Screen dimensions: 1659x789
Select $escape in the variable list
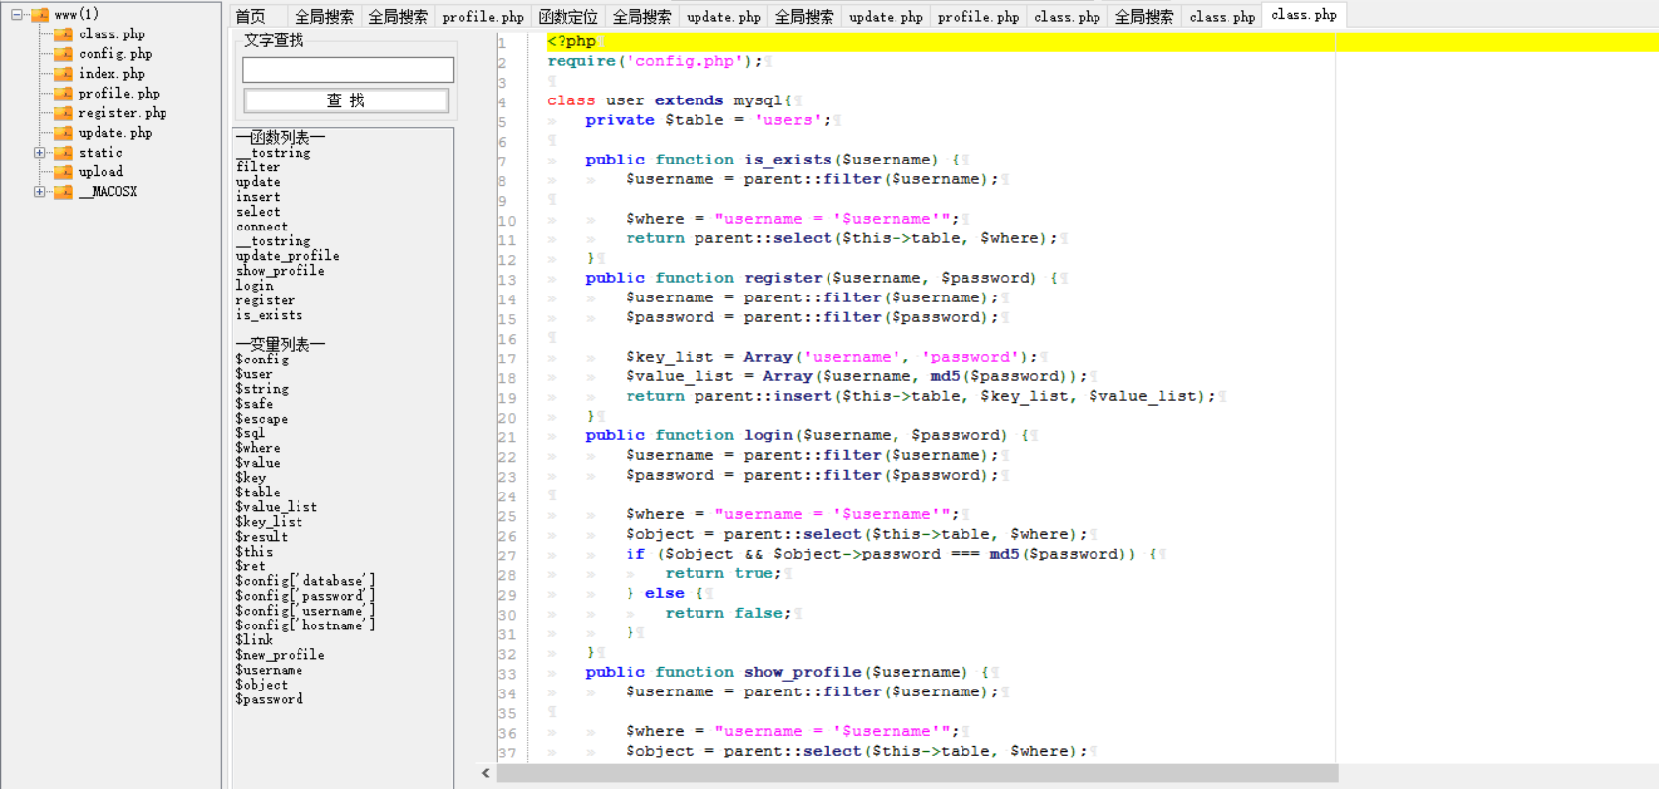point(262,419)
